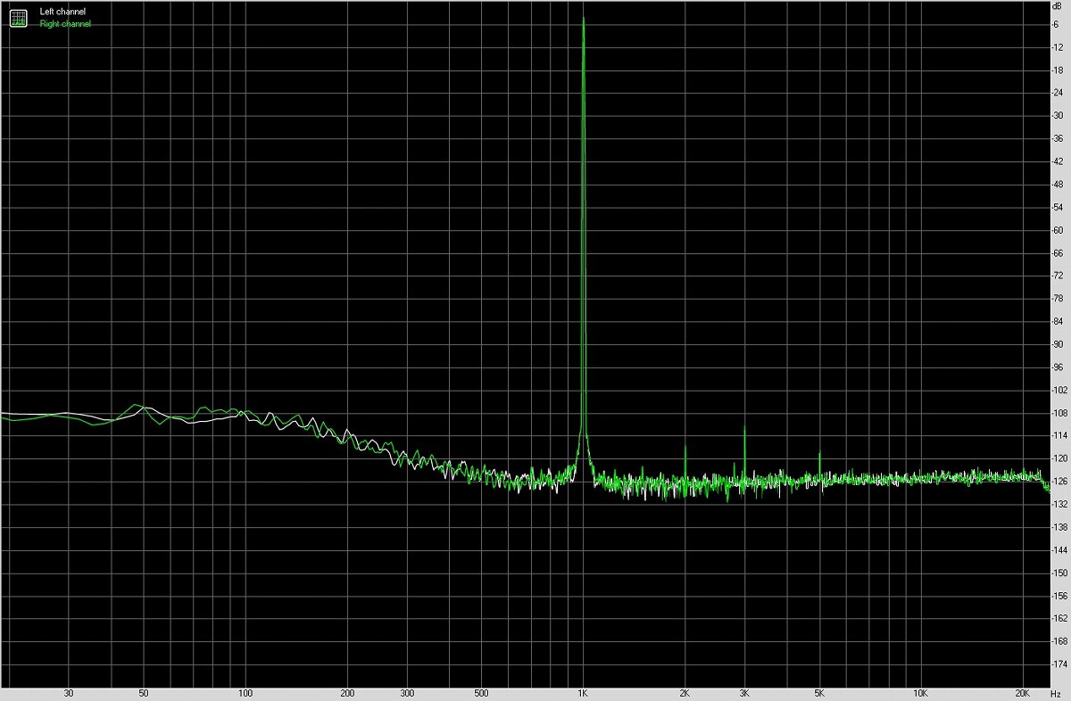Click the '300' frequency axis label
This screenshot has height=701, width=1071.
tap(407, 693)
